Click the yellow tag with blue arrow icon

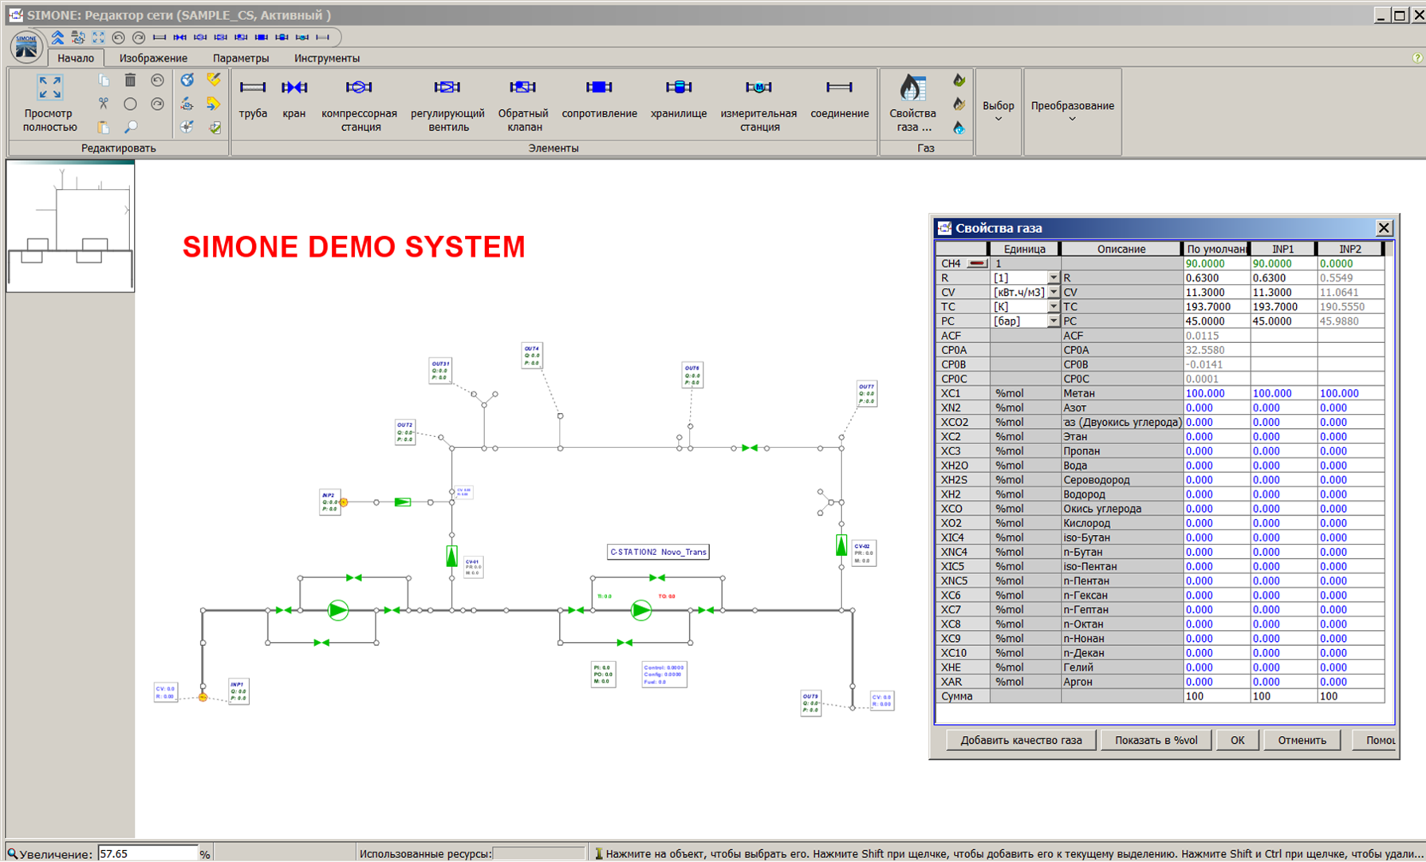214,104
